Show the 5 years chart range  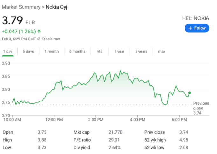(x=141, y=51)
